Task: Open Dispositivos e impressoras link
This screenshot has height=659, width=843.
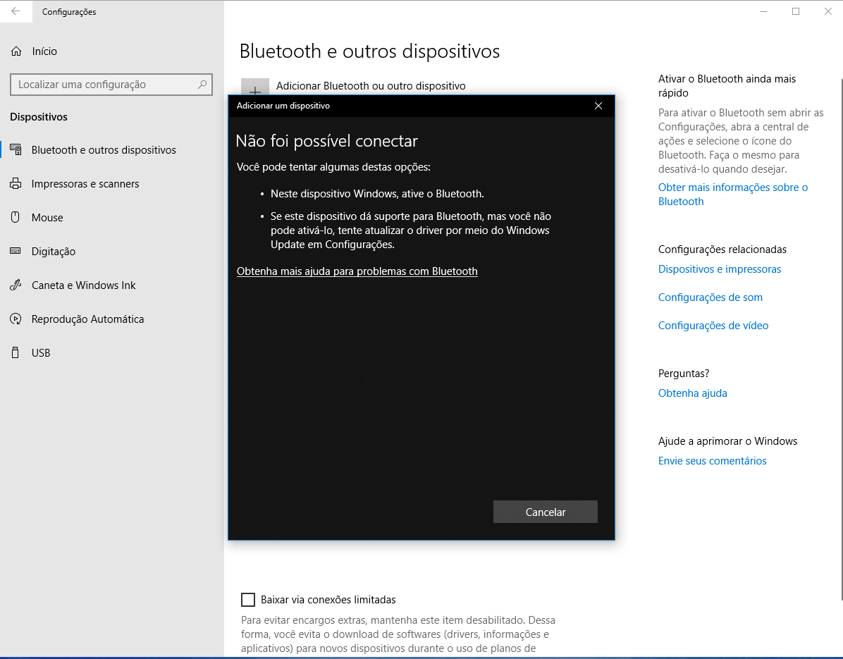Action: 720,269
